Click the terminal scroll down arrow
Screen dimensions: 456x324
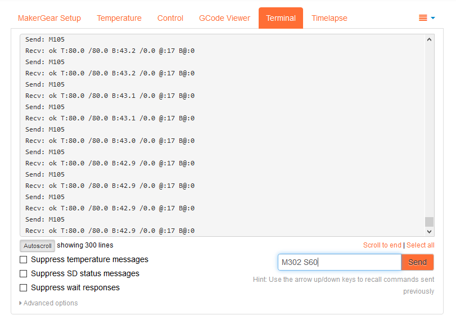point(429,231)
